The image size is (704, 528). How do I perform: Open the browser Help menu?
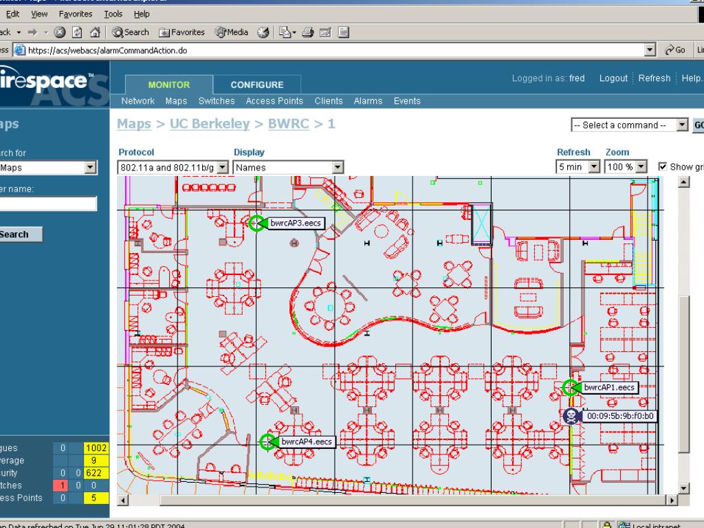pos(142,14)
